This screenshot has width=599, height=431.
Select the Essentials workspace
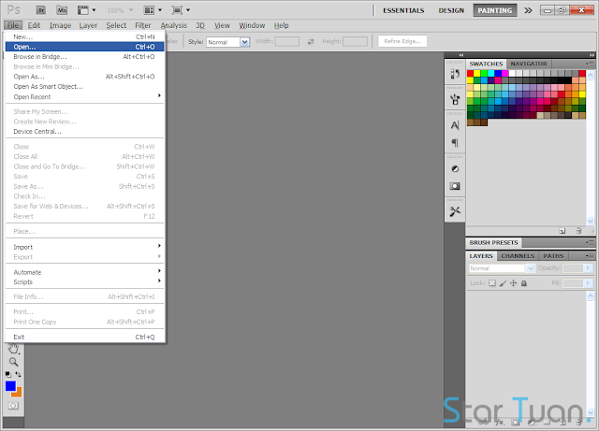[403, 10]
